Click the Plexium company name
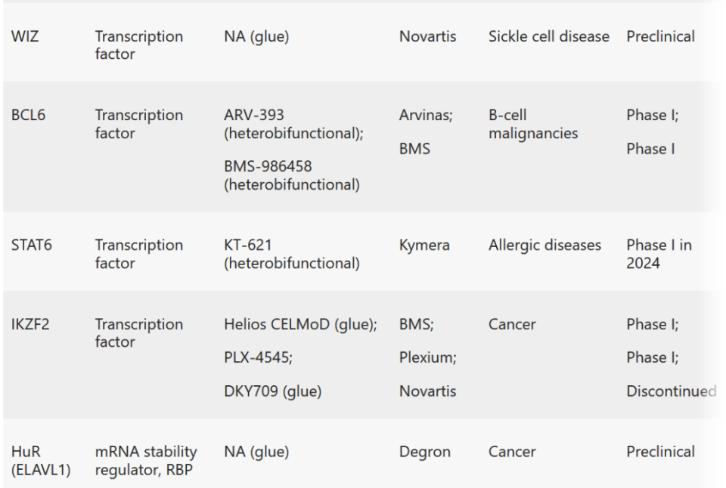 (427, 357)
